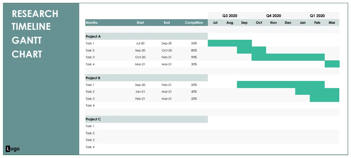
Task: Click the Months column header
Action: pyautogui.click(x=92, y=23)
